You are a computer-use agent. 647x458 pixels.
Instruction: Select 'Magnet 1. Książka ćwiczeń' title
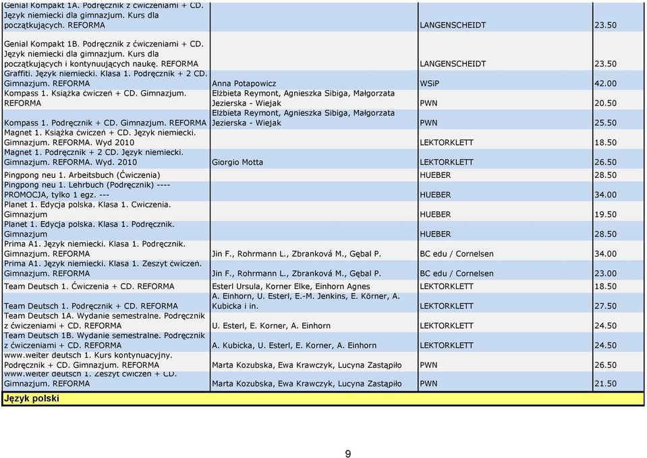point(100,138)
